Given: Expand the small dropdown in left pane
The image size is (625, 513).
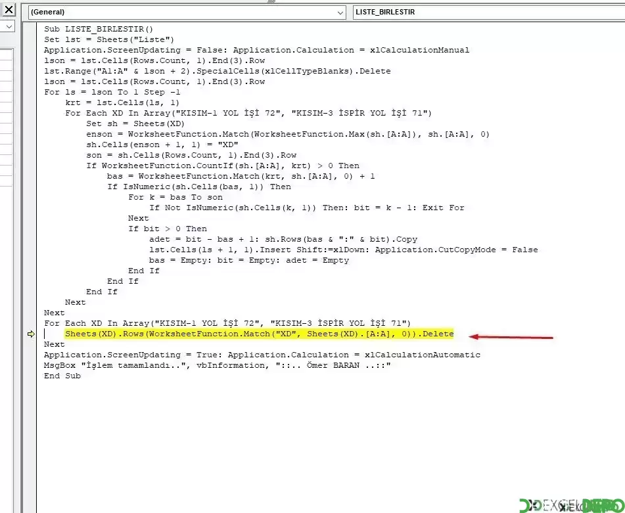Looking at the screenshot, I should pyautogui.click(x=9, y=27).
